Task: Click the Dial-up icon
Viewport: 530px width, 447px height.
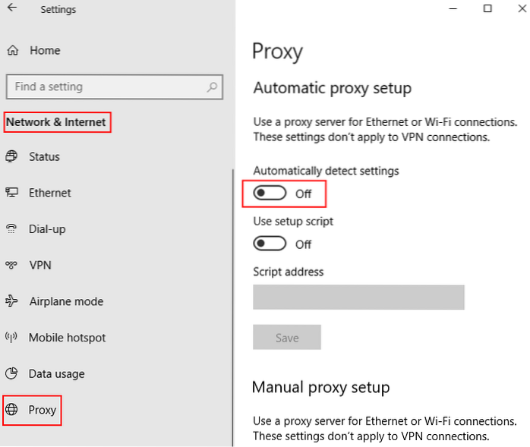Action: point(12,229)
